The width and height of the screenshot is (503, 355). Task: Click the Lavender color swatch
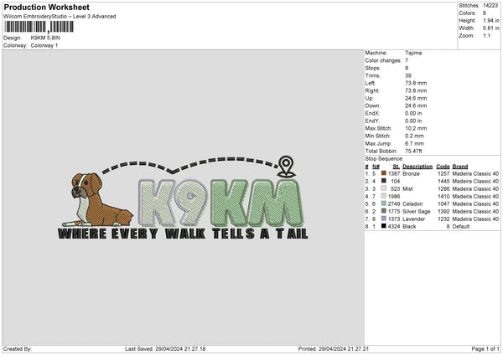pyautogui.click(x=384, y=219)
